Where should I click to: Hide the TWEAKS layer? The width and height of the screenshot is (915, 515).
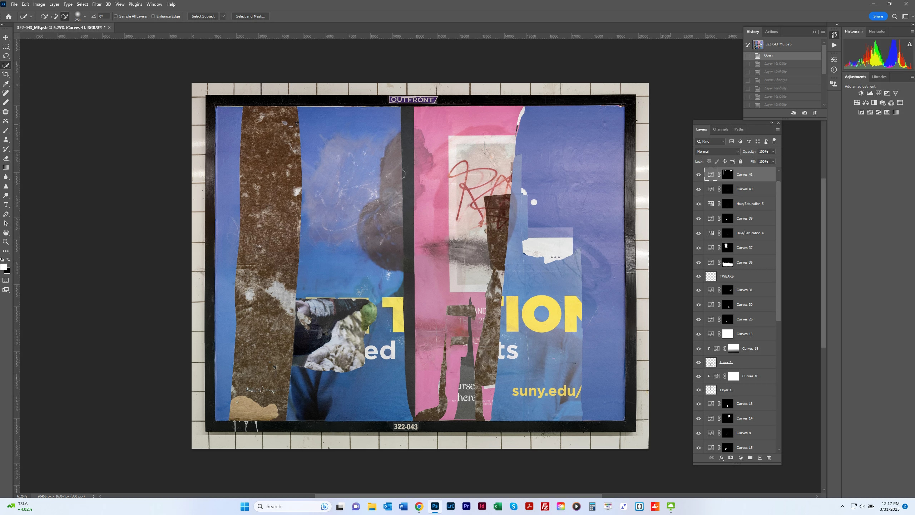point(698,276)
